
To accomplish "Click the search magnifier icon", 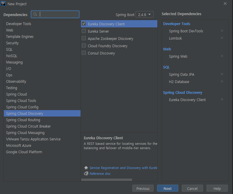I will (x=35, y=14).
